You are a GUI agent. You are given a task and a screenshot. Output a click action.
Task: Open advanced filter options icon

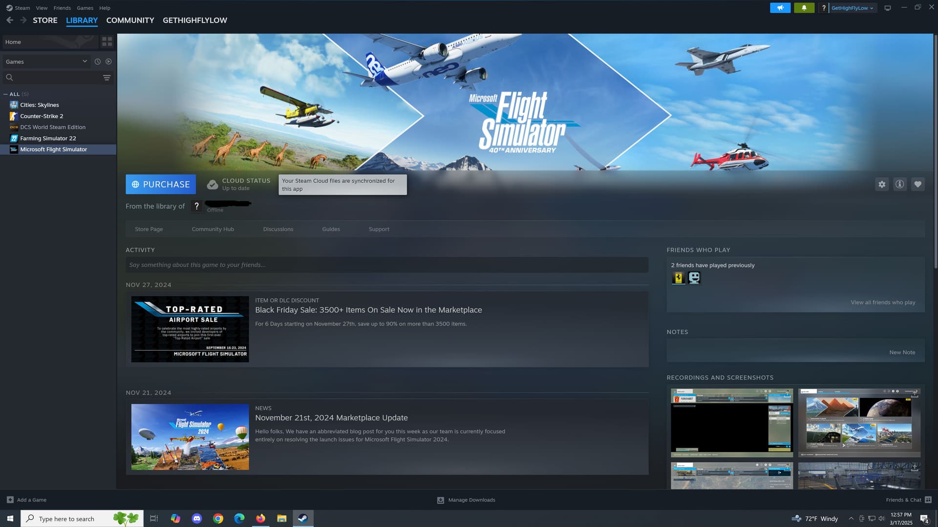click(x=107, y=78)
